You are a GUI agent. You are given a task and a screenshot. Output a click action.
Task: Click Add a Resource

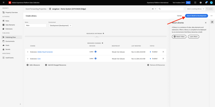pos(33,65)
